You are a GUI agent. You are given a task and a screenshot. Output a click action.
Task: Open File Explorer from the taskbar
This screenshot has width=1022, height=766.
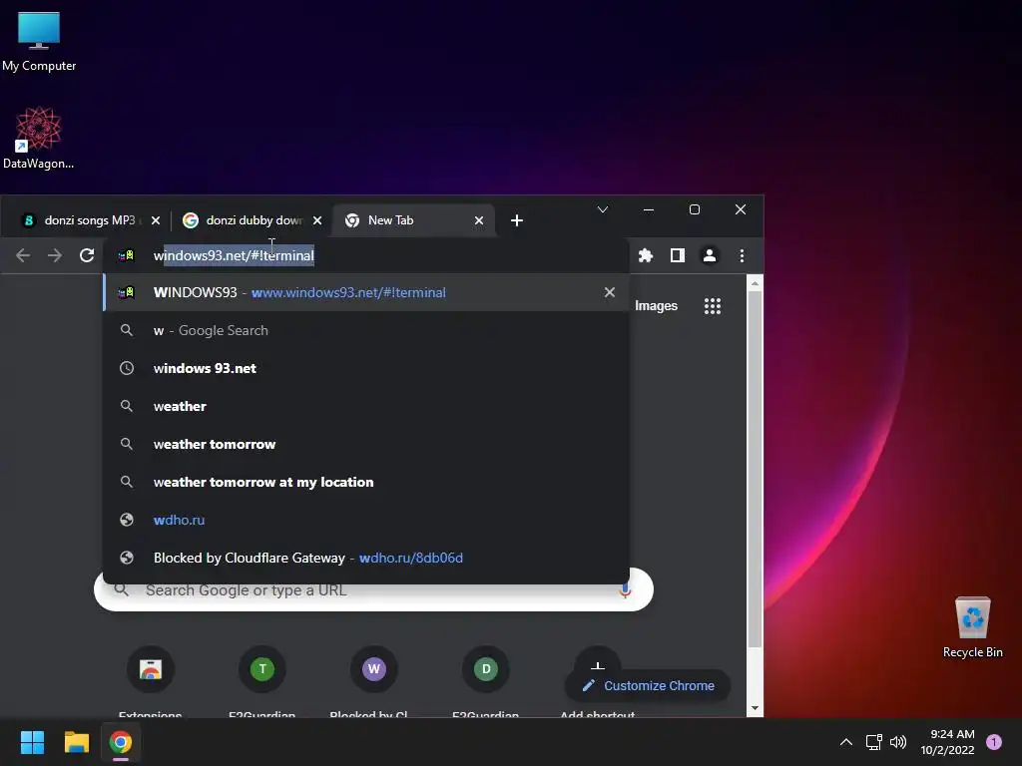76,742
